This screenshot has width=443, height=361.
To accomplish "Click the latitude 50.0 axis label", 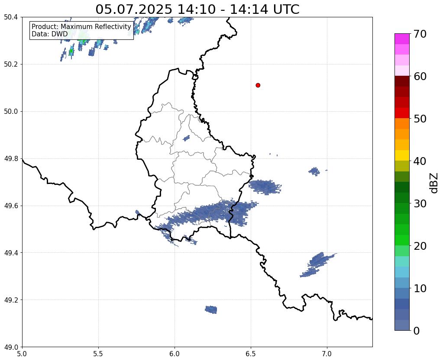I will point(11,112).
